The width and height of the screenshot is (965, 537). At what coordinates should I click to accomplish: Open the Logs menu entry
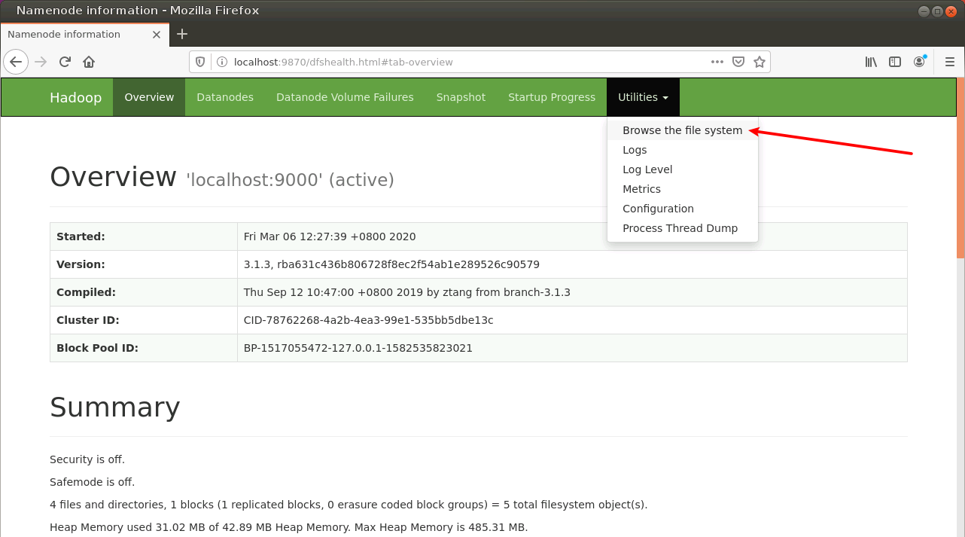[x=635, y=149]
